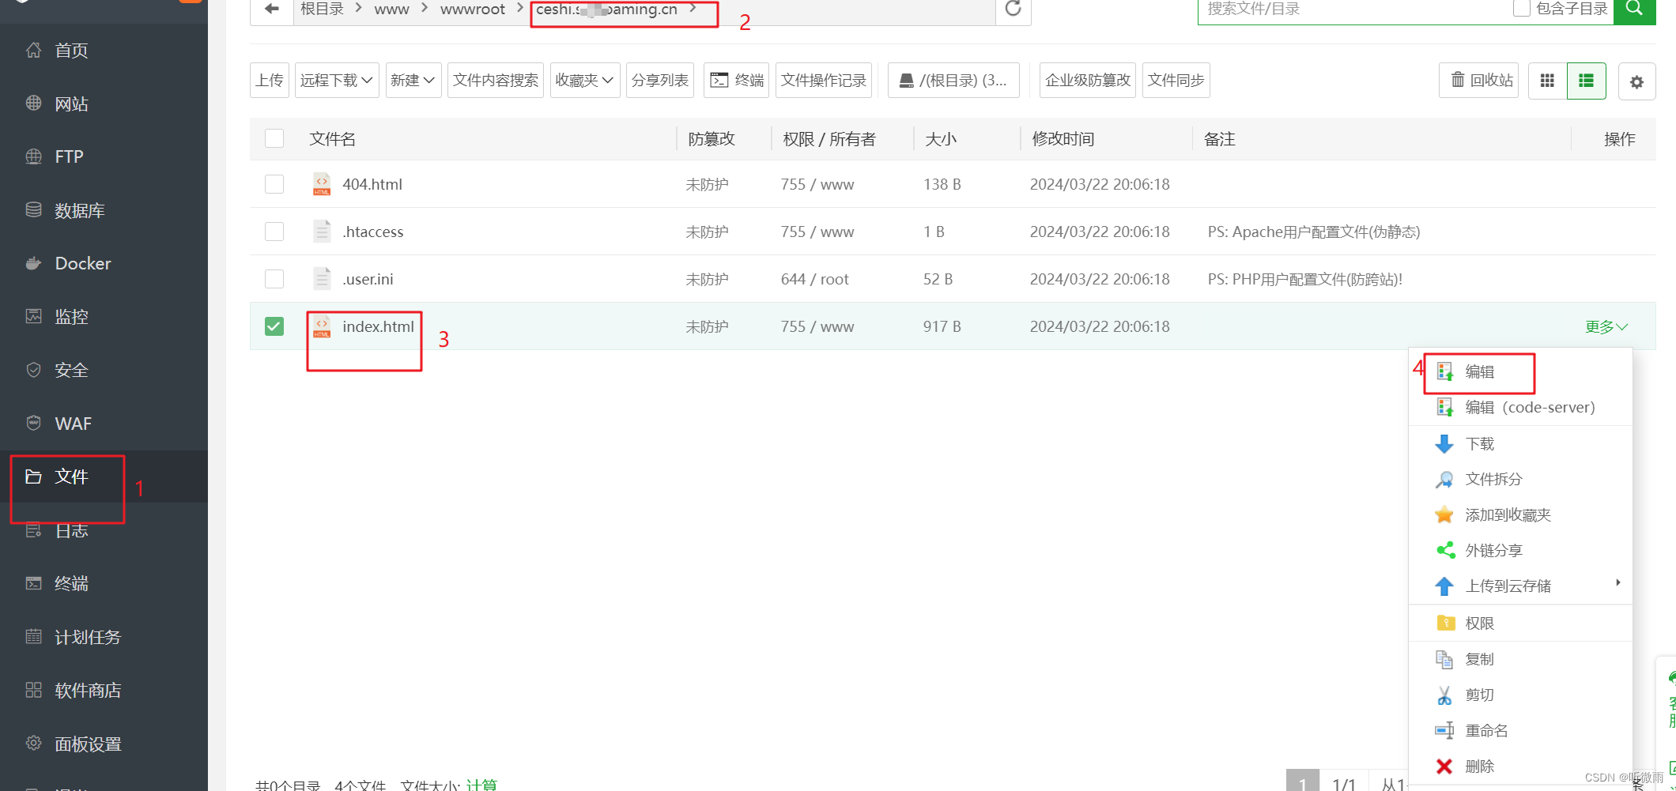The height and width of the screenshot is (791, 1676).
Task: Select 文件拆分 in the context menu
Action: pos(1520,479)
